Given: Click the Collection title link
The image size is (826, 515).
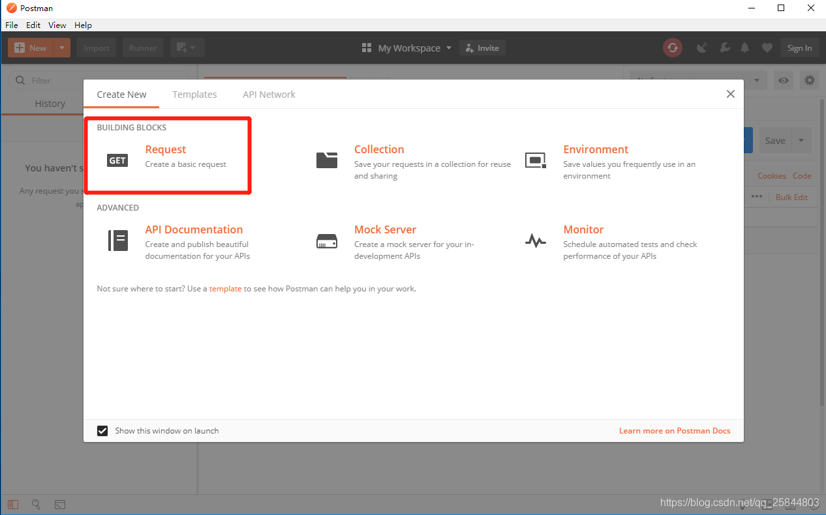Looking at the screenshot, I should pyautogui.click(x=379, y=149).
